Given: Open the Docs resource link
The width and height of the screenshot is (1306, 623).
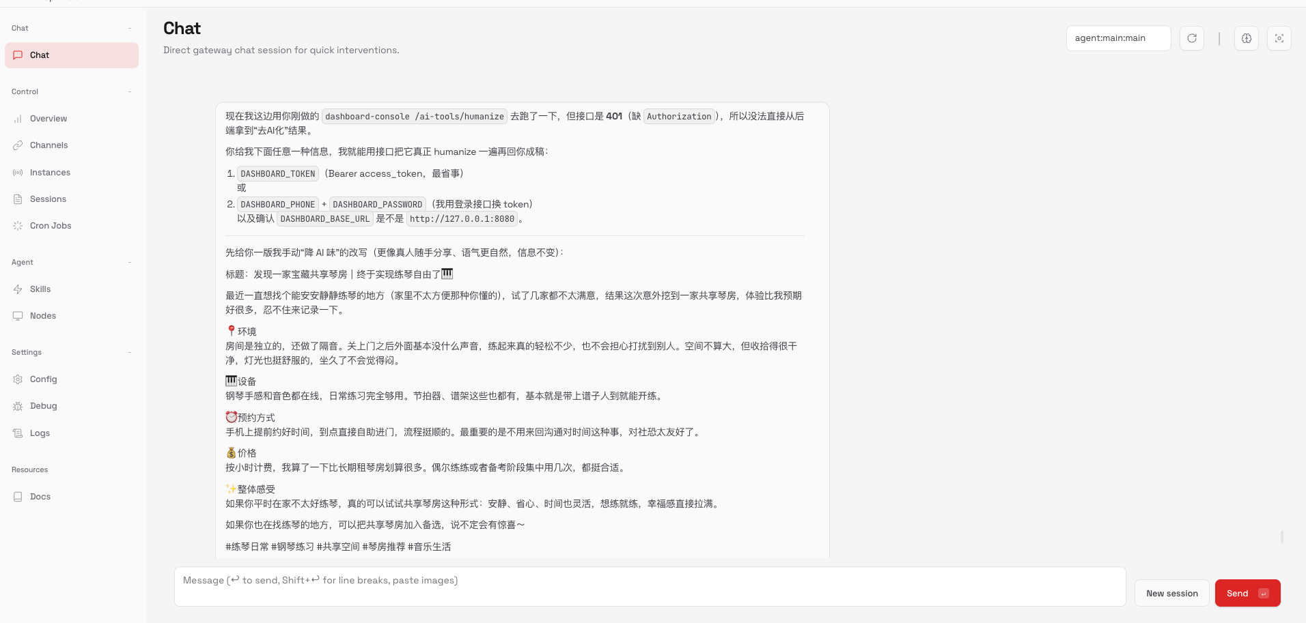Looking at the screenshot, I should [72, 497].
